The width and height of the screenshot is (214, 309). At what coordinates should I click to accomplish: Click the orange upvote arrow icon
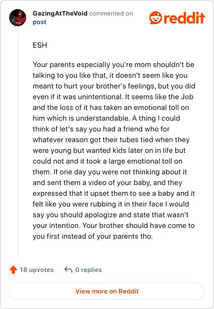coord(13,270)
